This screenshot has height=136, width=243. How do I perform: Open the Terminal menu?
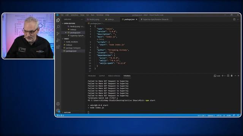100,15
